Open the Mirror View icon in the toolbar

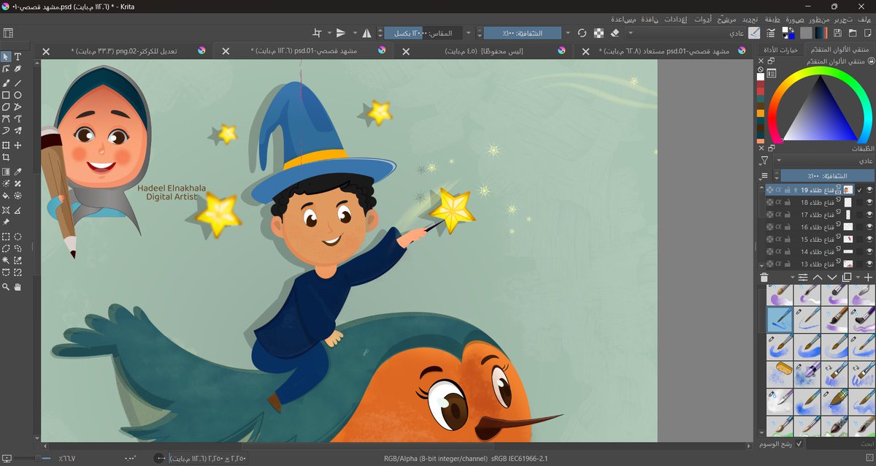coord(366,32)
